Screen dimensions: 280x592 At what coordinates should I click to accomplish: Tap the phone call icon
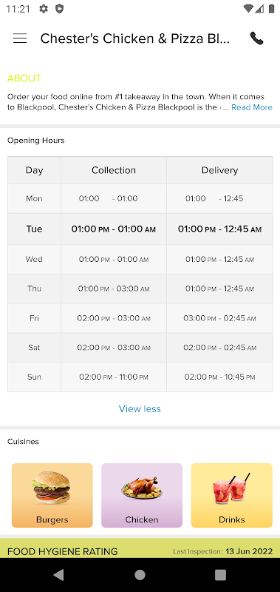pos(256,38)
